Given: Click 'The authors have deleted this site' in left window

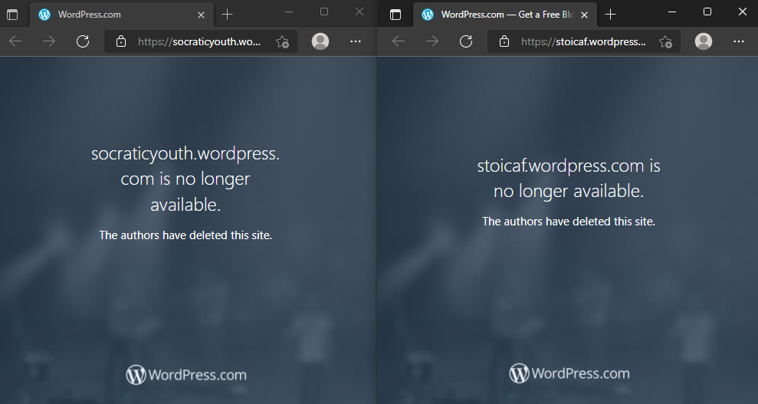Looking at the screenshot, I should [185, 235].
